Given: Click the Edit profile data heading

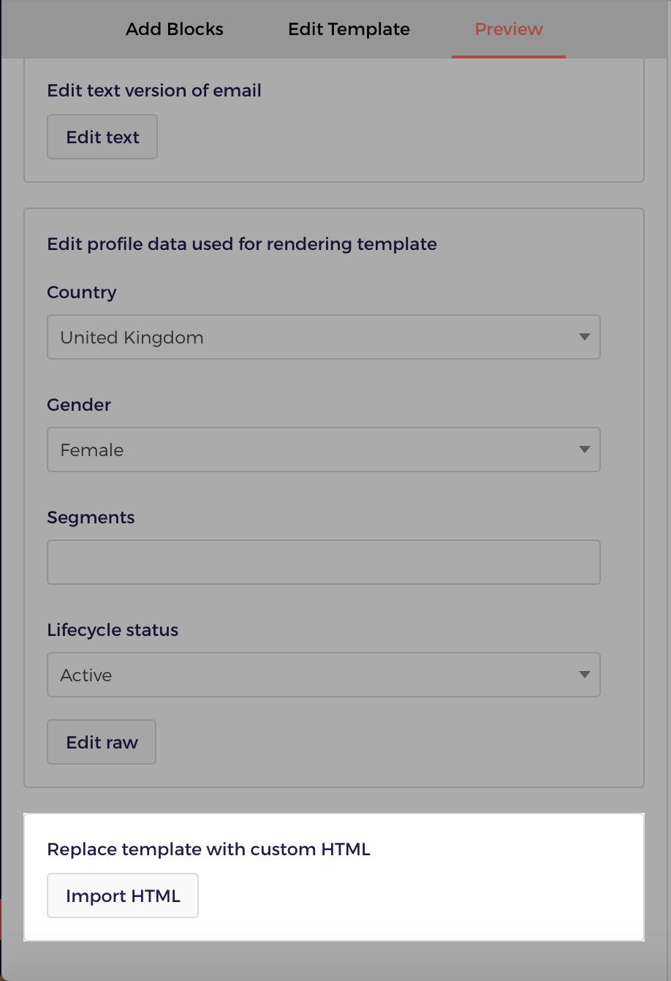Looking at the screenshot, I should pyautogui.click(x=242, y=244).
